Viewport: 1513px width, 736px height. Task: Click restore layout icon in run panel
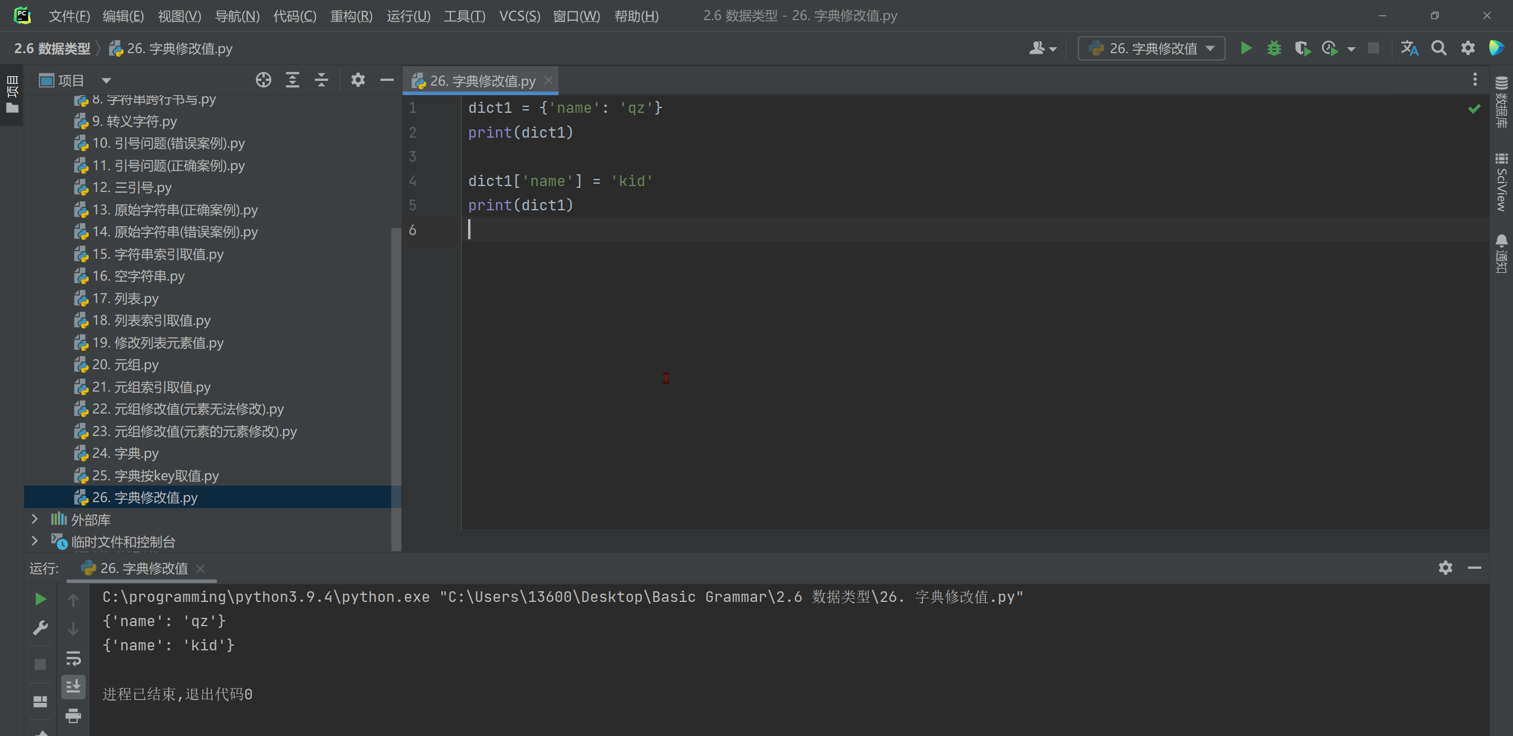(40, 701)
